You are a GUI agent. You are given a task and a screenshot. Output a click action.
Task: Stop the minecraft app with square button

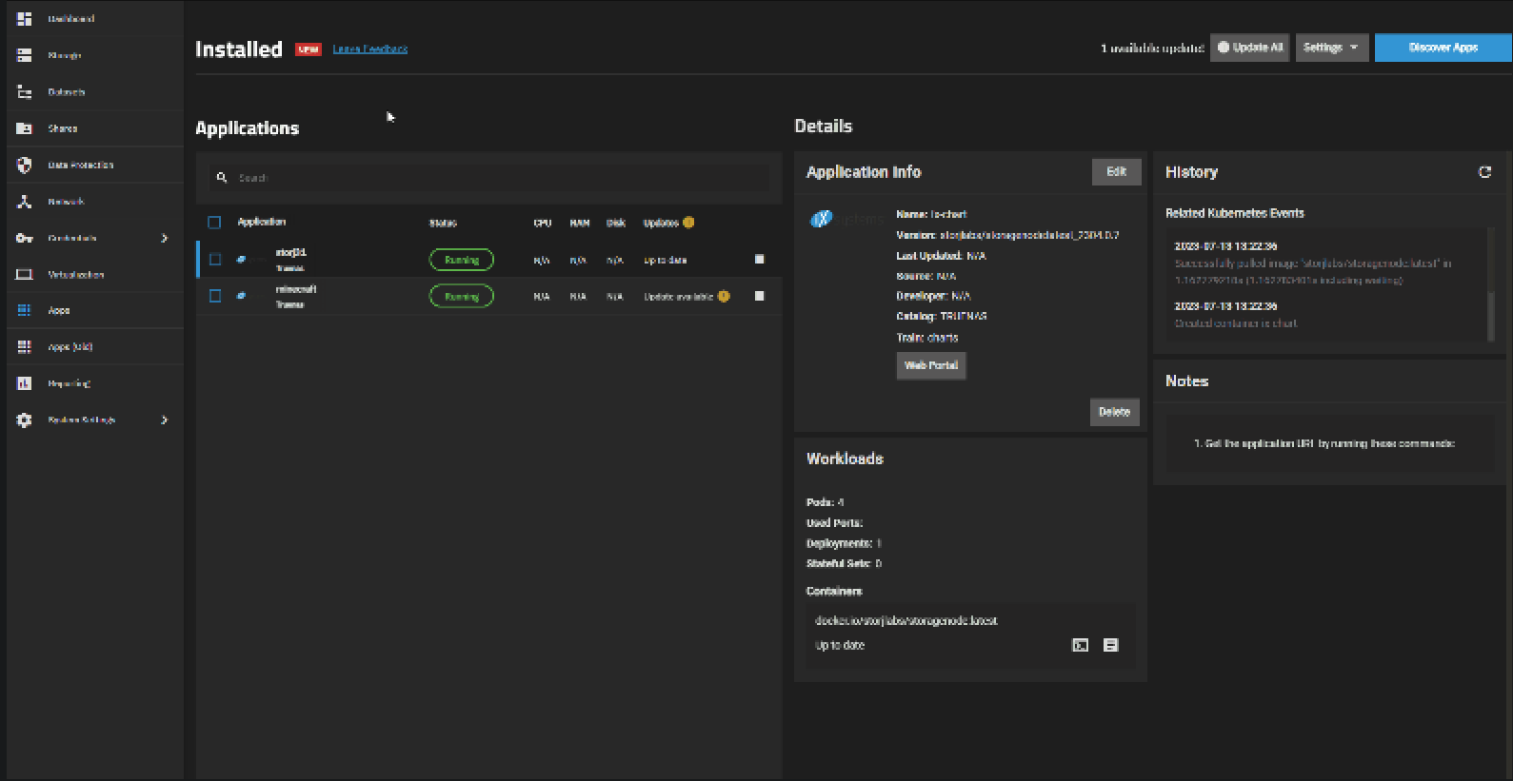pyautogui.click(x=759, y=296)
